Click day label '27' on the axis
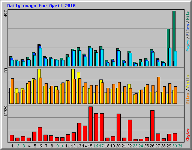 pos(157,146)
